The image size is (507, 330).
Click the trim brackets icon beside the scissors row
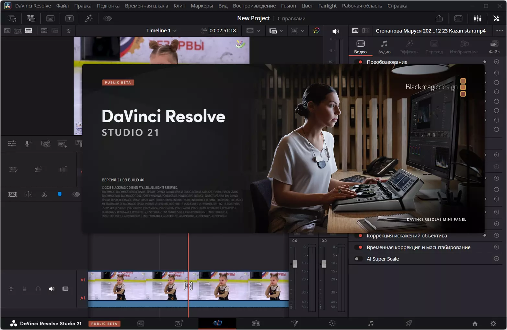point(29,194)
